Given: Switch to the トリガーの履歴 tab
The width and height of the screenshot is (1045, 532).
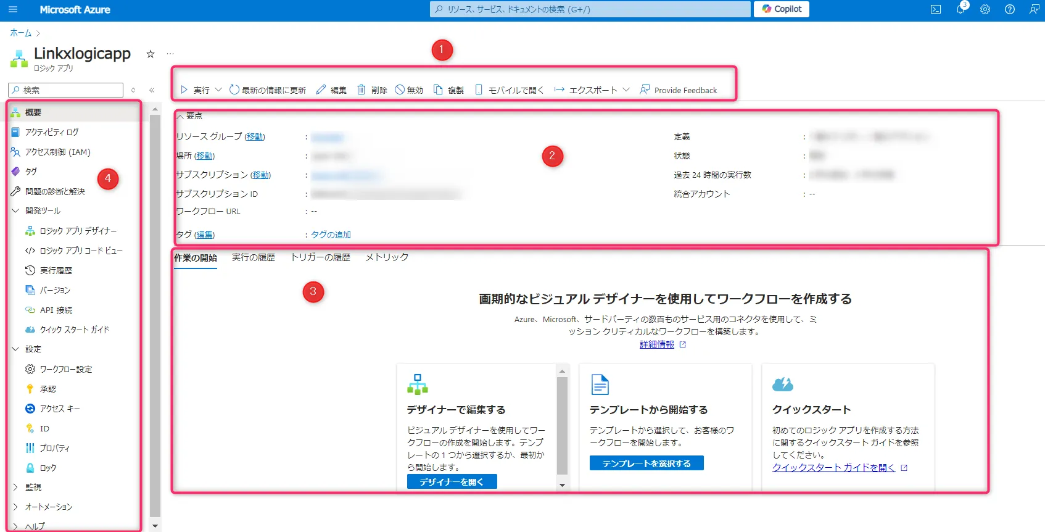Looking at the screenshot, I should coord(320,257).
